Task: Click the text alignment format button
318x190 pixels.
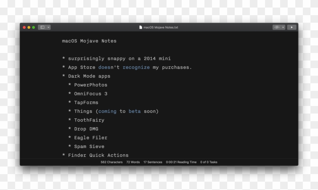Action: coord(277,27)
